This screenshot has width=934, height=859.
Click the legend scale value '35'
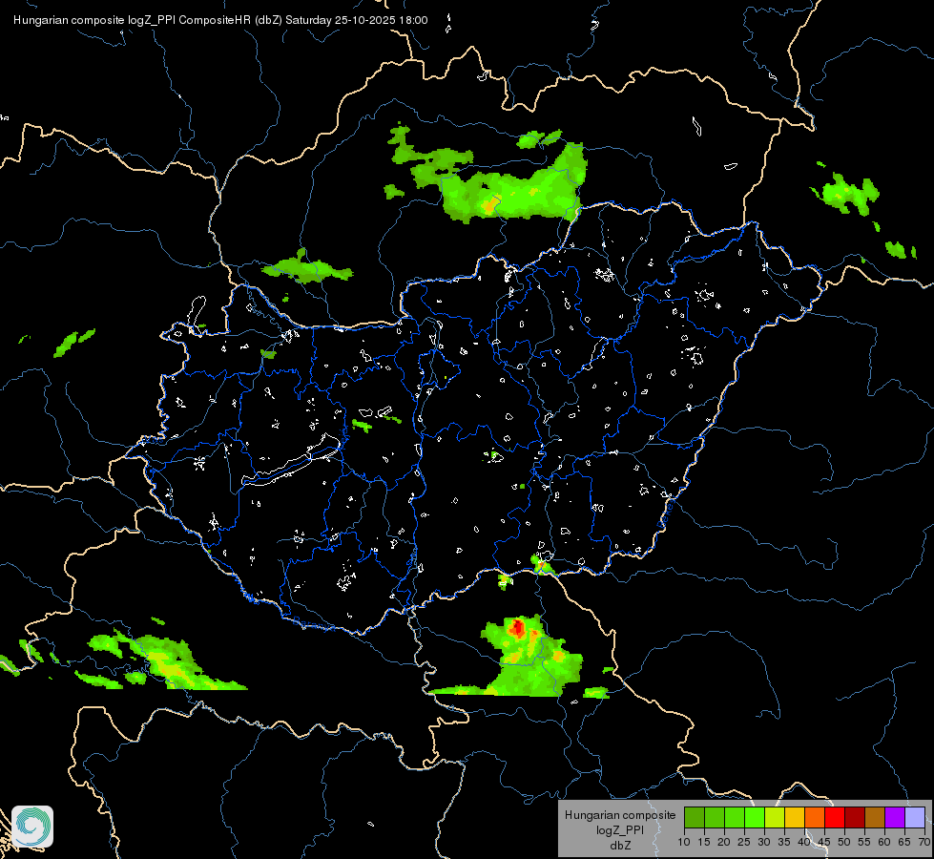784,842
